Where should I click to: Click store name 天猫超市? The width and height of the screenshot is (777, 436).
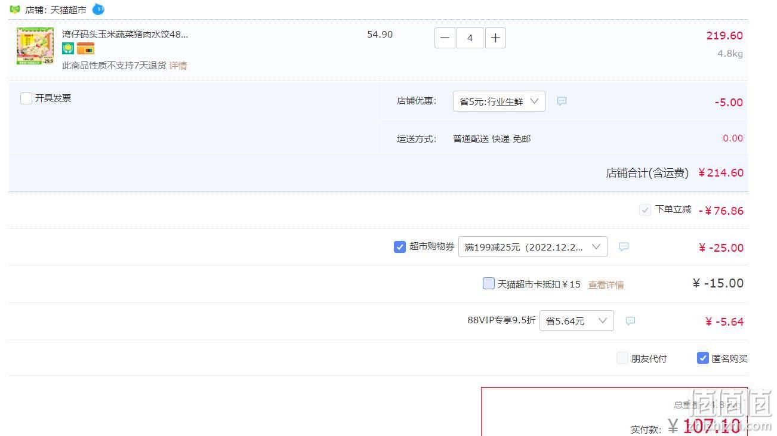coord(69,10)
